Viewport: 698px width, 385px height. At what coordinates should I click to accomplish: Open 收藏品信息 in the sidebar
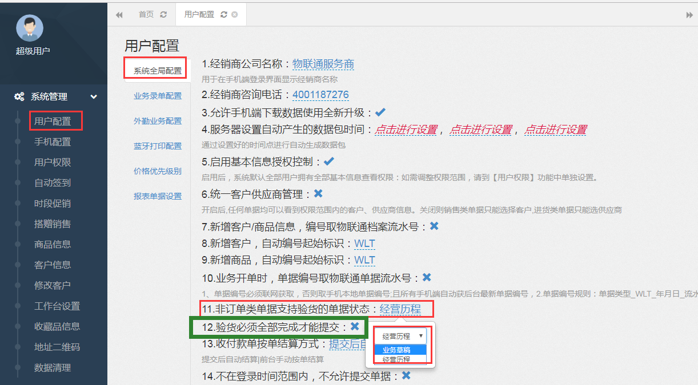57,327
